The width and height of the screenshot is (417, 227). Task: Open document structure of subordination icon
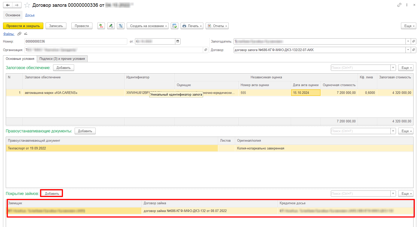pyautogui.click(x=121, y=26)
